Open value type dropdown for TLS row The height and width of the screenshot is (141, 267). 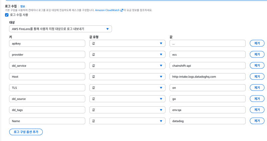127,88
